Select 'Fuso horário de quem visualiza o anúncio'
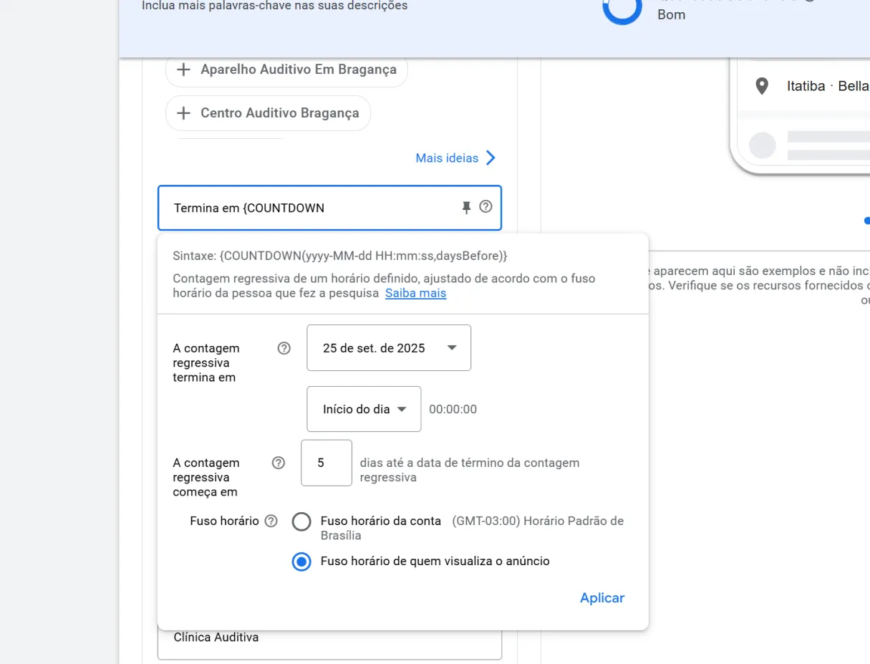The height and width of the screenshot is (664, 870). tap(301, 562)
